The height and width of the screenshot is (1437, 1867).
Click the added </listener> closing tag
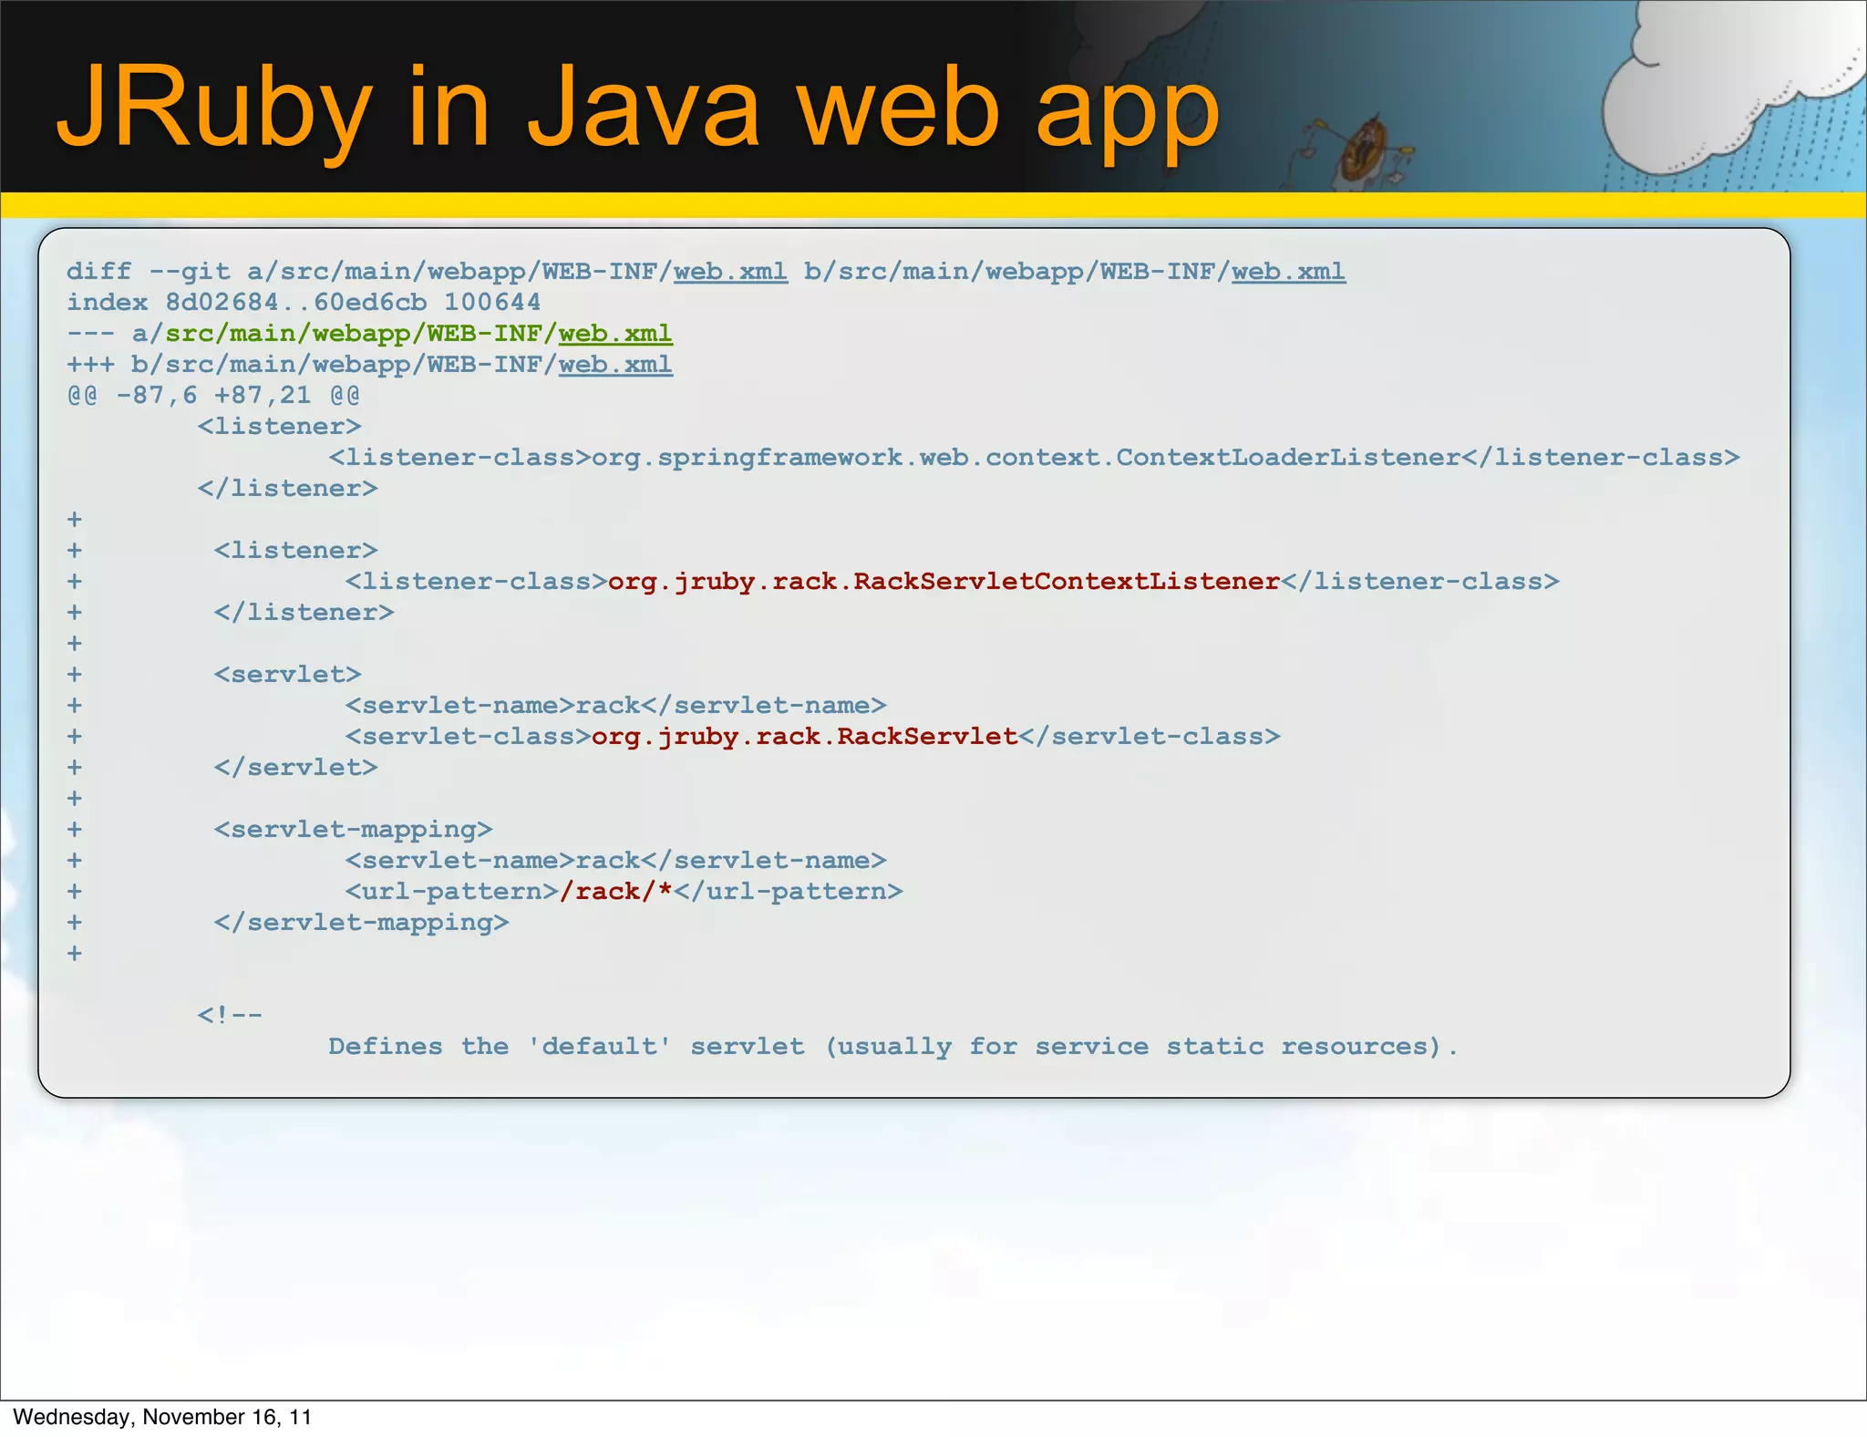click(x=304, y=613)
